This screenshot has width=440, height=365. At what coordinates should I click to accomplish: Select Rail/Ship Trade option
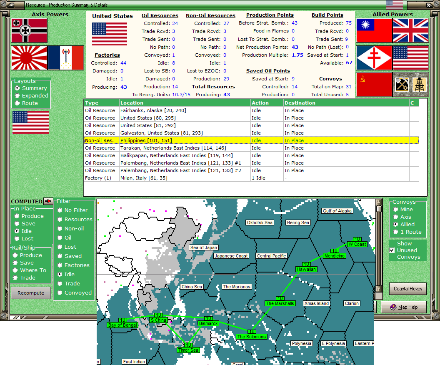(x=24, y=278)
